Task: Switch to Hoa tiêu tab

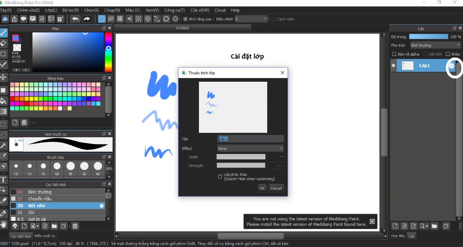Action: 398,236
